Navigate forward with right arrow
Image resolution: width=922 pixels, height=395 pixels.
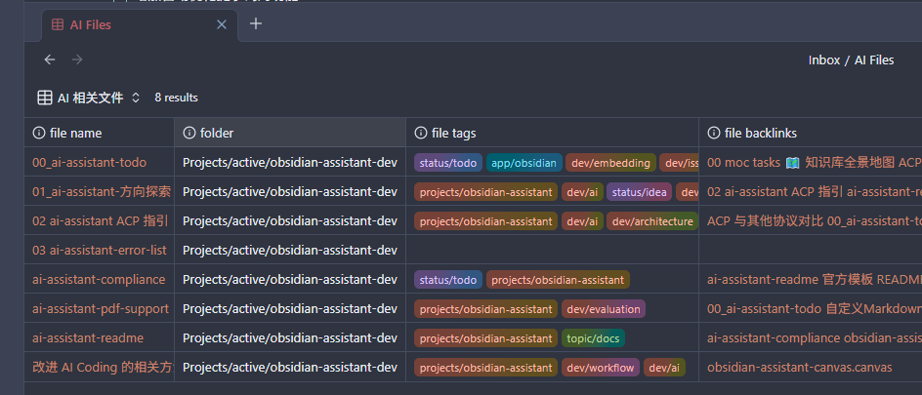point(77,59)
